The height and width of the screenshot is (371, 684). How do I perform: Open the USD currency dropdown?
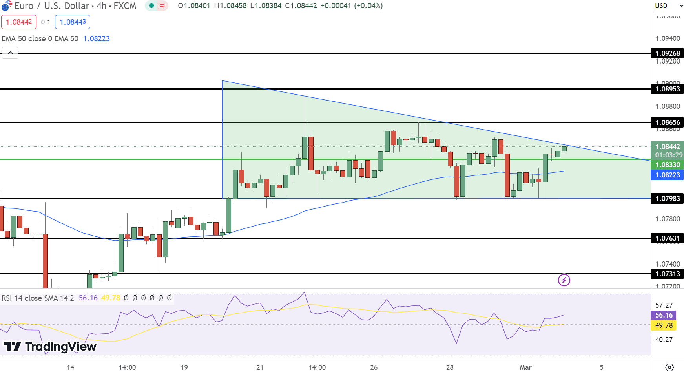pos(669,6)
